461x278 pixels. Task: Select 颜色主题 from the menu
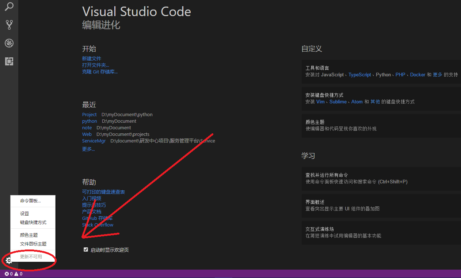[28, 235]
